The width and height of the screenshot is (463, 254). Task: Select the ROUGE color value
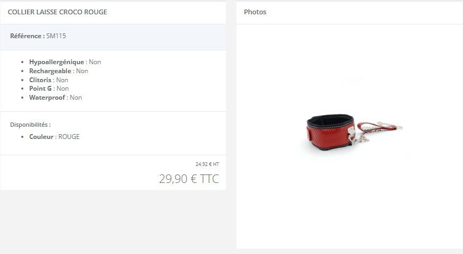(69, 137)
